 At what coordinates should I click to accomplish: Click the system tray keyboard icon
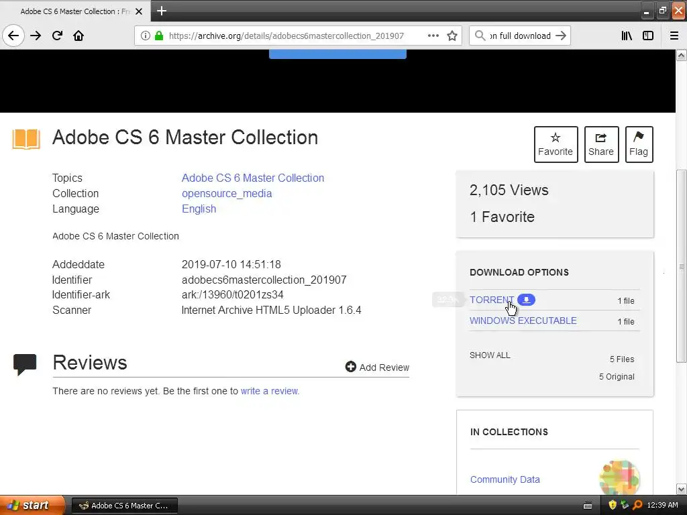pos(588,506)
